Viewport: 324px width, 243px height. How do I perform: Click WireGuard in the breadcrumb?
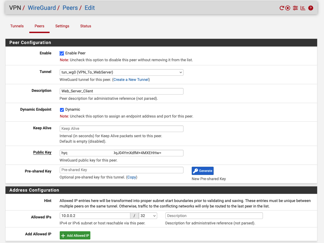point(42,8)
